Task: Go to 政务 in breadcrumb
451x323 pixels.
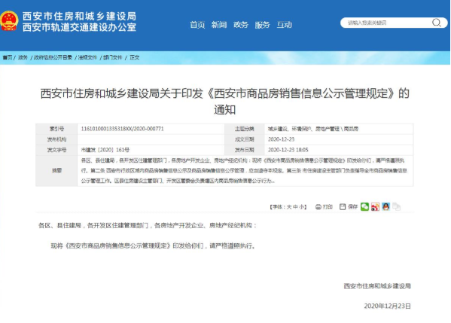Action: (23, 57)
